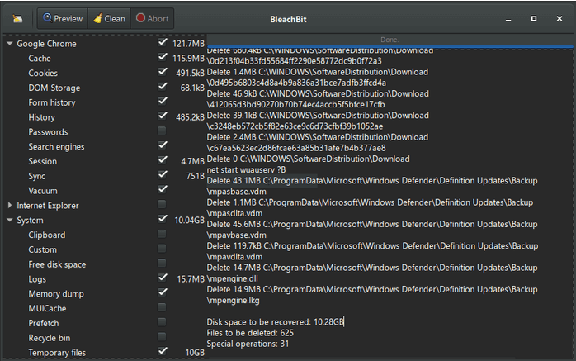Screen dimensions: 576x361
Task: Collapse the Google Chrome tree group
Action: [x=10, y=44]
